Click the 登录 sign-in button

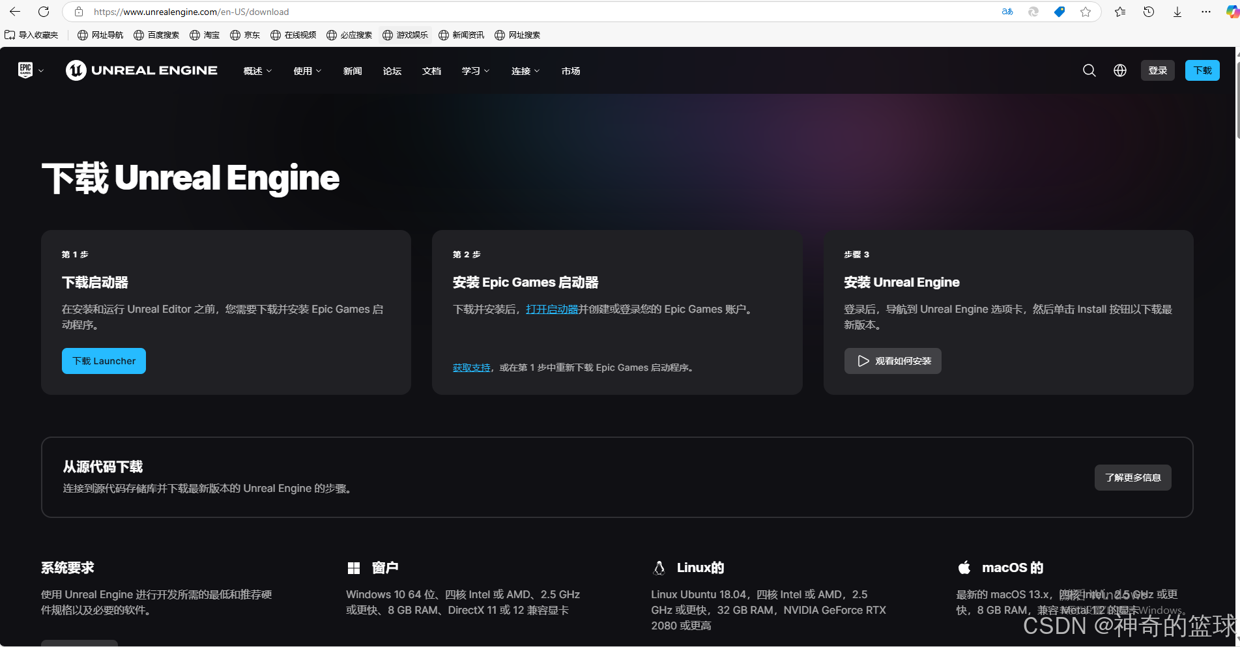pos(1158,70)
